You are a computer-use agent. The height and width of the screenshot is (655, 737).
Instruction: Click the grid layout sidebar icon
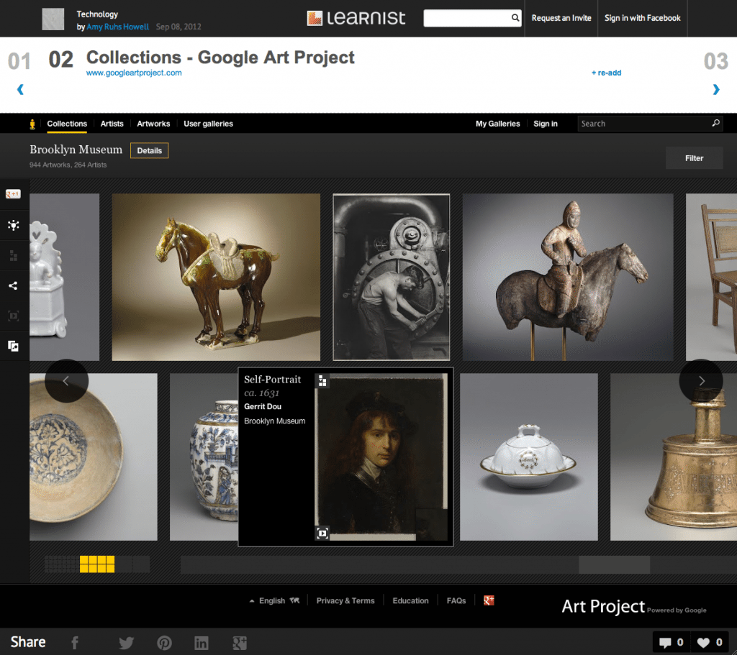[x=14, y=256]
